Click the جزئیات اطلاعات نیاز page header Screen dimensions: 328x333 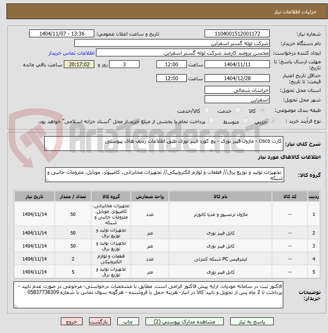pos(295,12)
